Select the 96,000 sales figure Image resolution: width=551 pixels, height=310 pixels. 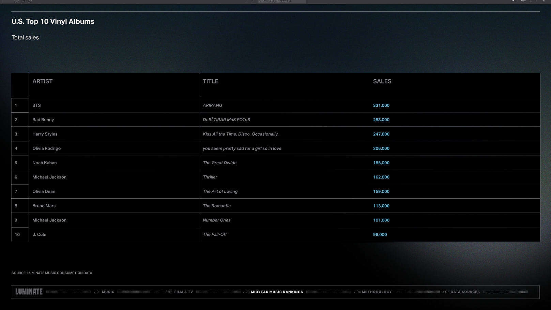click(380, 234)
